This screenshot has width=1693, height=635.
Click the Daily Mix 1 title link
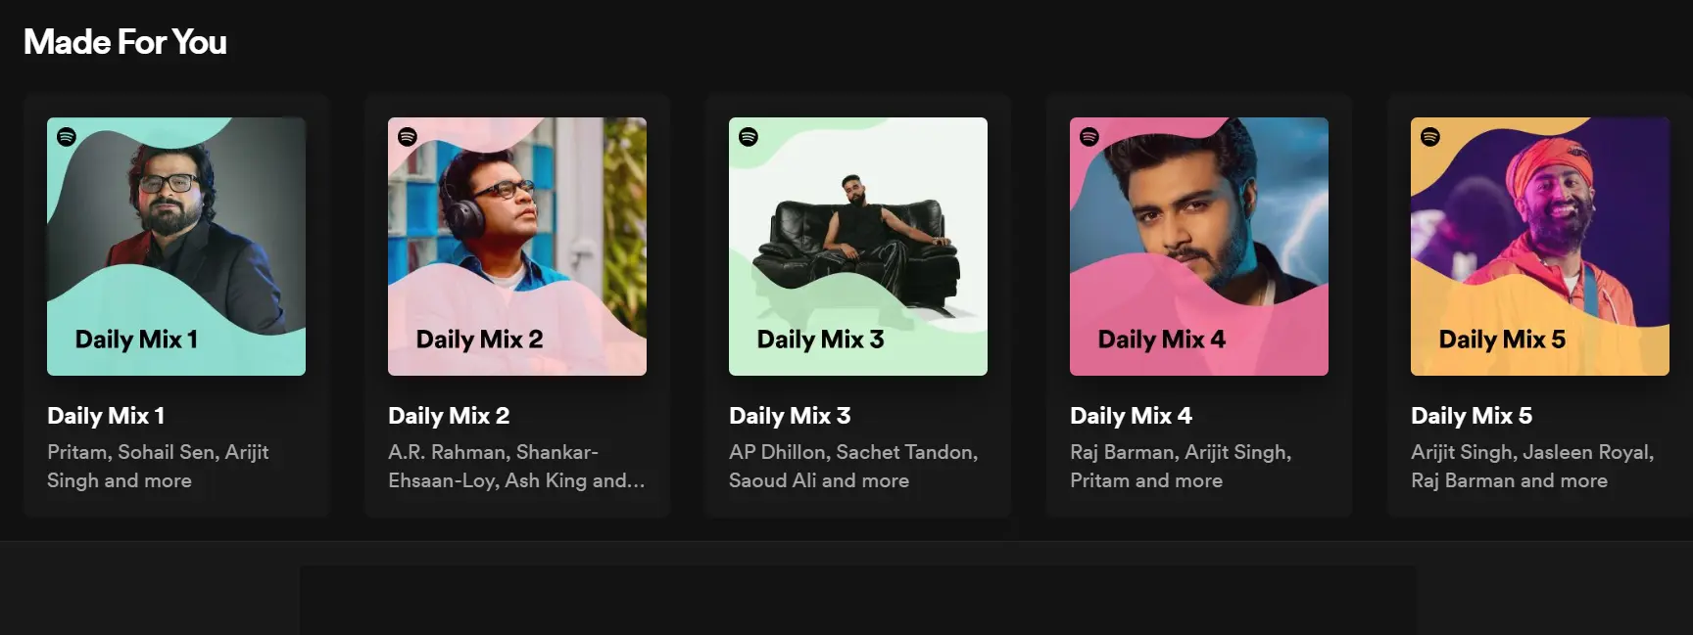(x=106, y=416)
